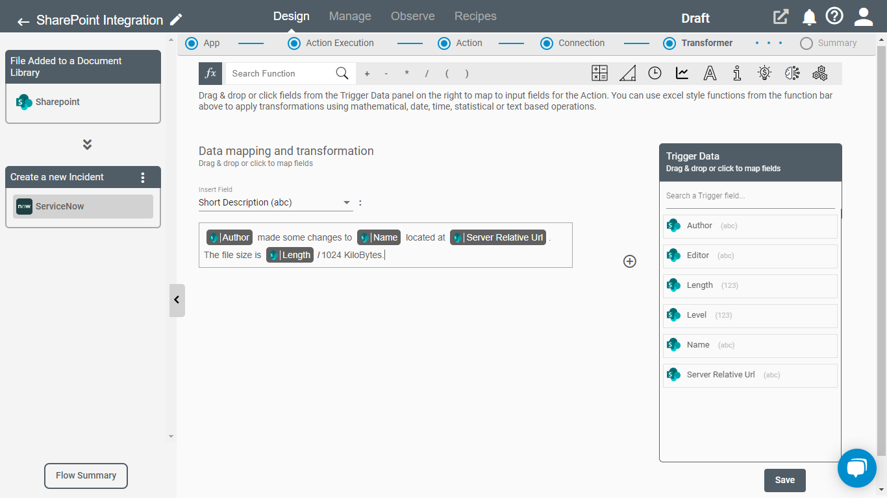
Task: Click the Draft status label
Action: [695, 18]
